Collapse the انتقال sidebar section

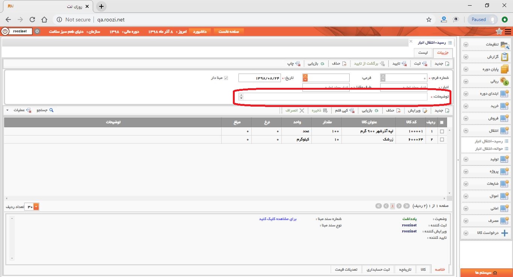tap(466, 131)
